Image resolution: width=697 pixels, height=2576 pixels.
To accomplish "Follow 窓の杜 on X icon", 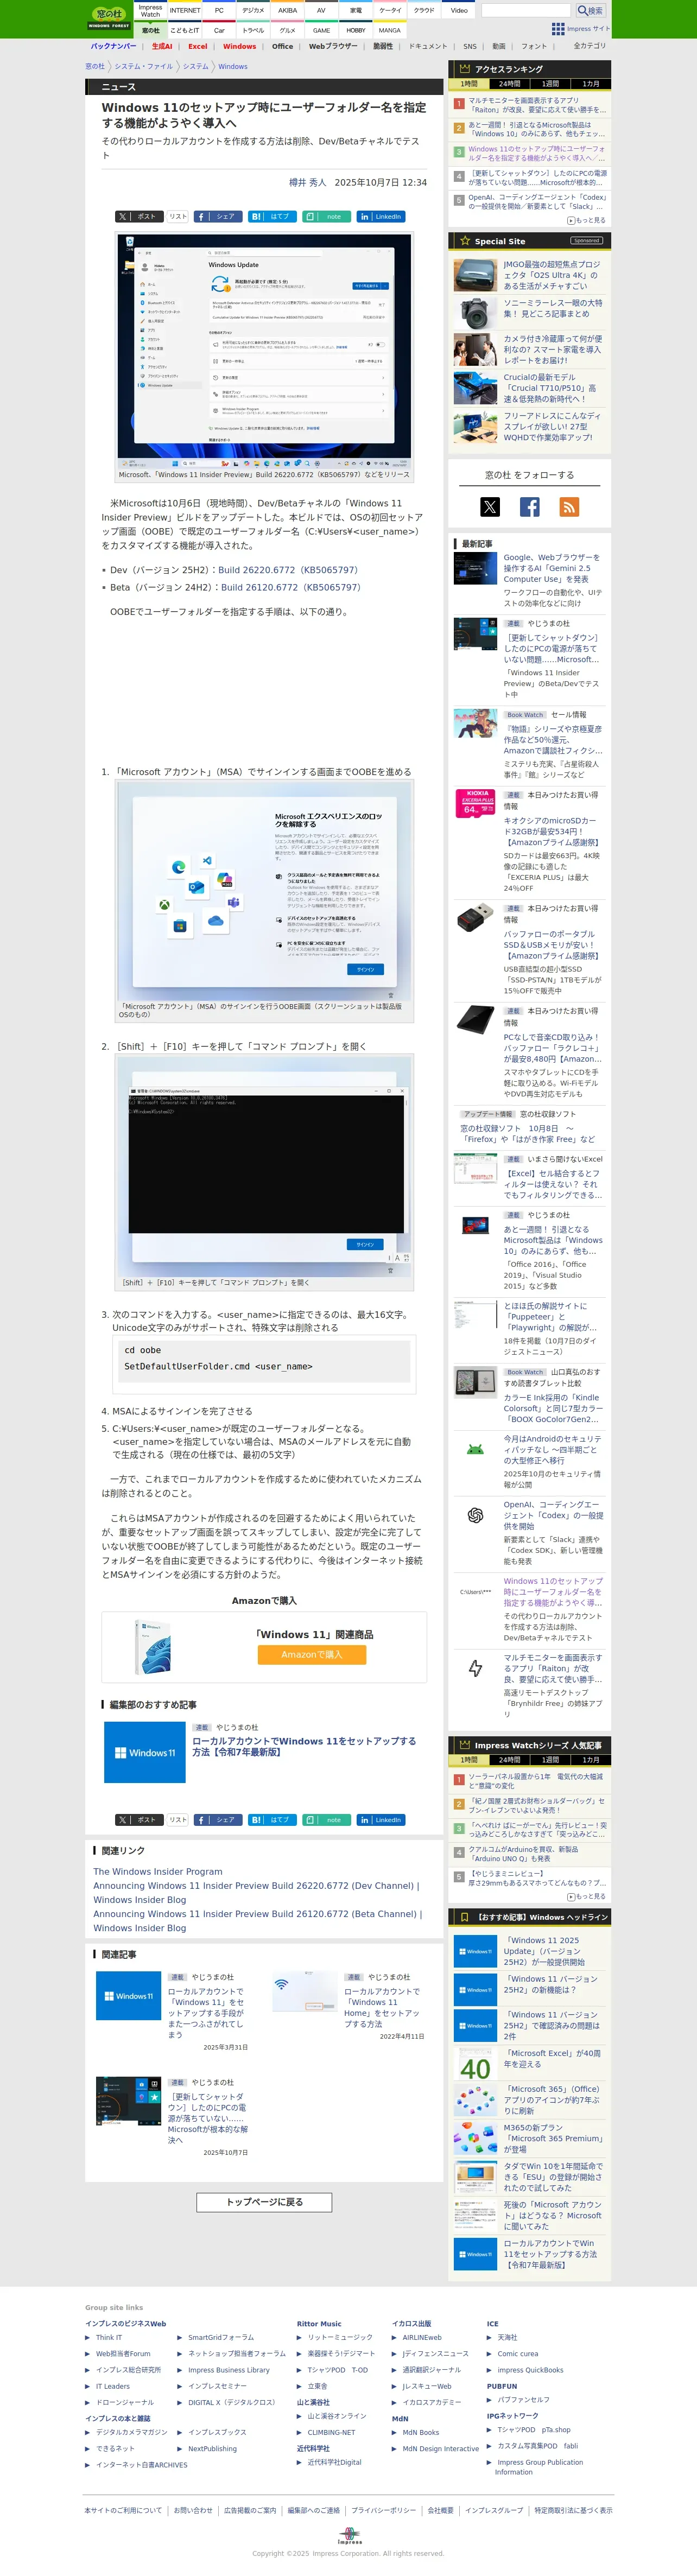I will tap(490, 507).
